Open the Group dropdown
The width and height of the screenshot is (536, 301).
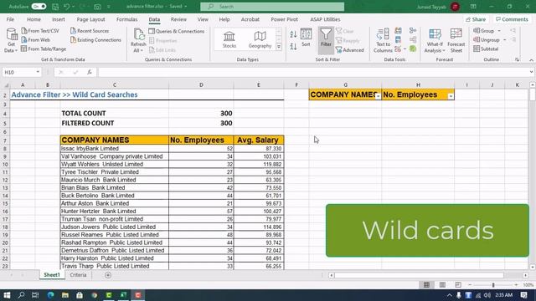[x=487, y=31]
